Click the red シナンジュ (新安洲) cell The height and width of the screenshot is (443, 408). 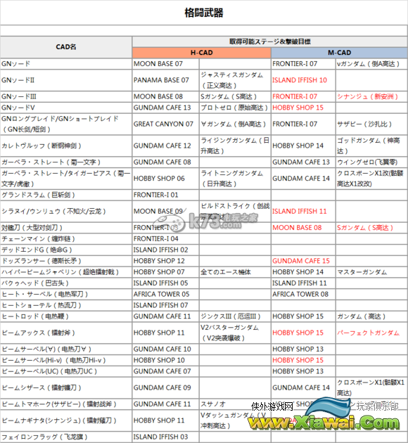point(371,96)
